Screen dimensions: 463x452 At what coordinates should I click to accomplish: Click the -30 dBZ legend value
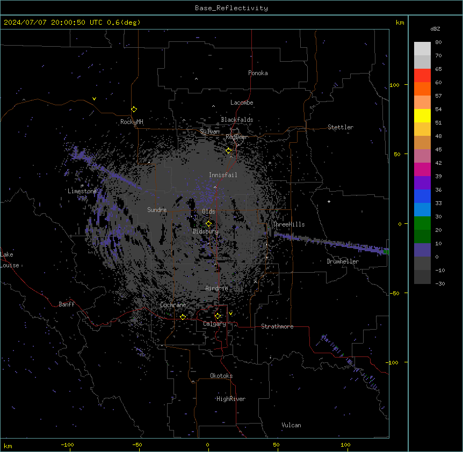click(x=440, y=283)
